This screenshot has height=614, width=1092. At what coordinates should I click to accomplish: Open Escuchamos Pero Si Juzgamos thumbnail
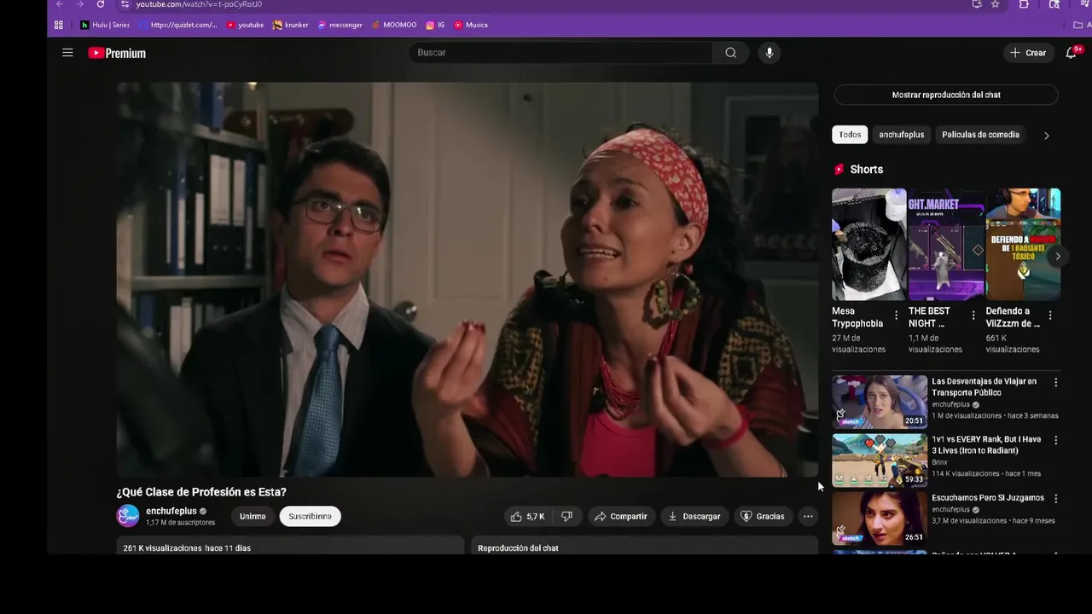coord(880,518)
